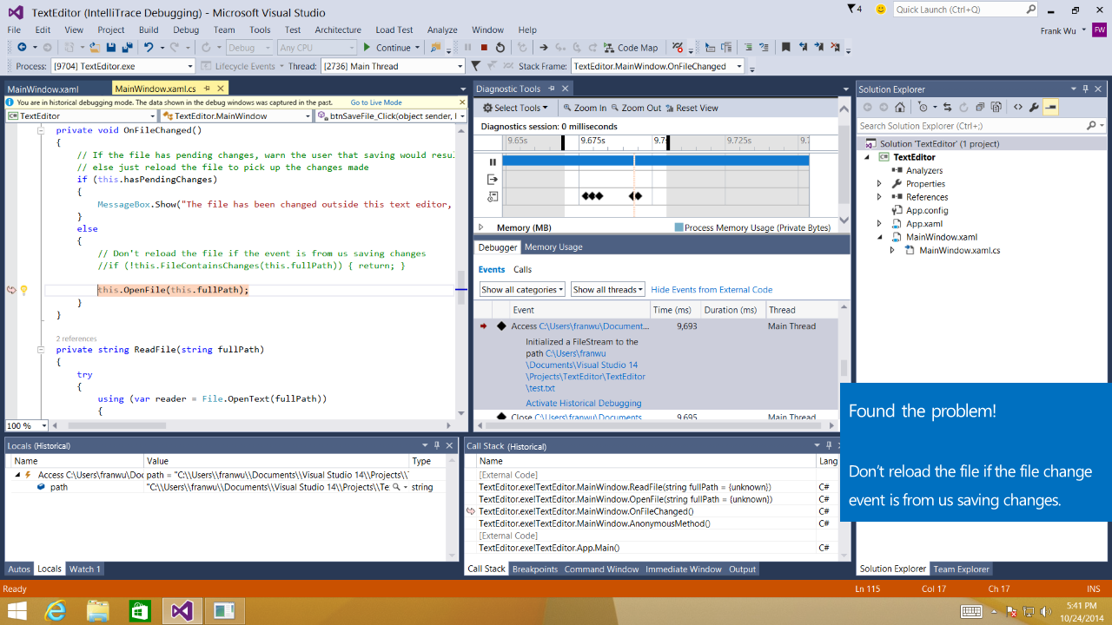Open the Breakpoints tab
The width and height of the screenshot is (1112, 625).
535,569
